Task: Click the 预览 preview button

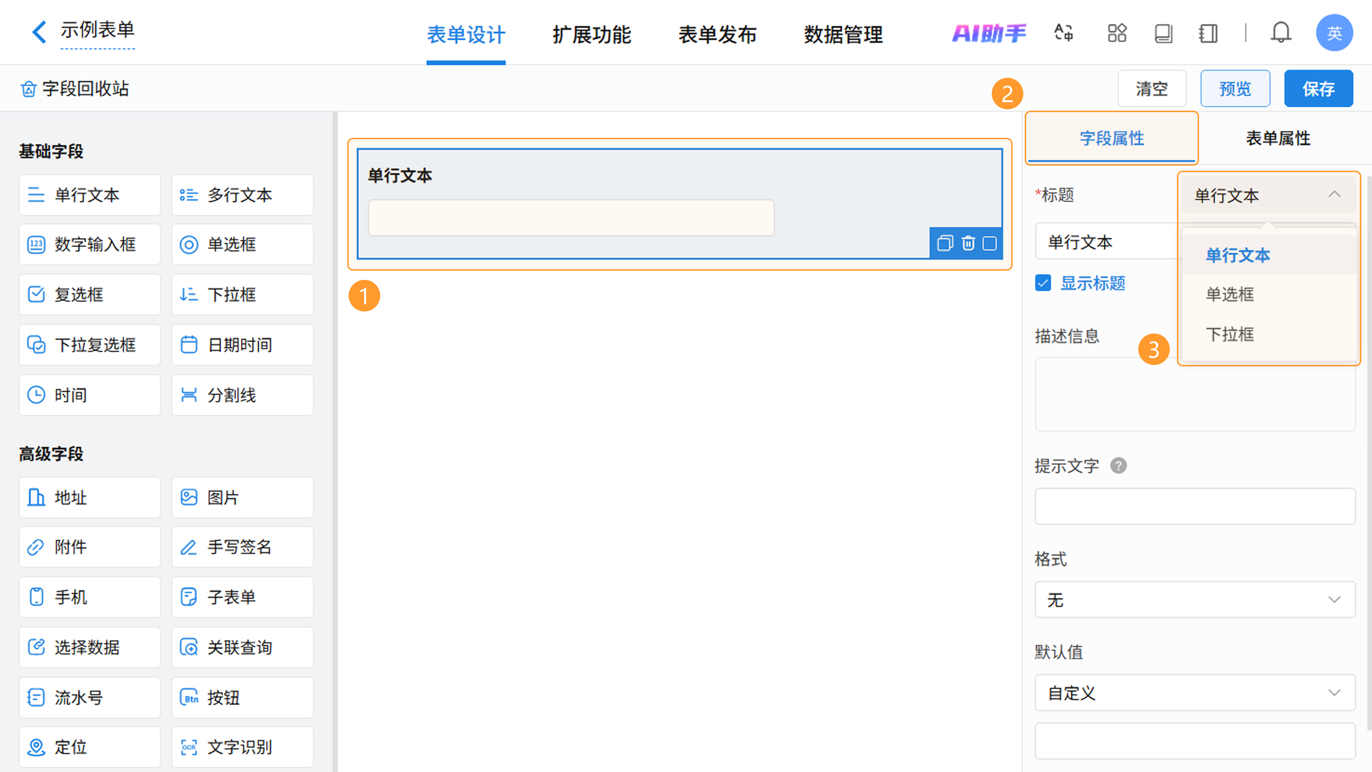Action: pyautogui.click(x=1234, y=89)
